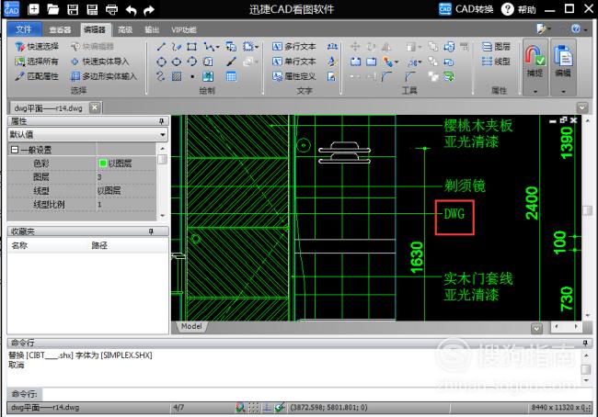Click 快速选择 quick select
Screen dimensions: 598x417
[37, 47]
